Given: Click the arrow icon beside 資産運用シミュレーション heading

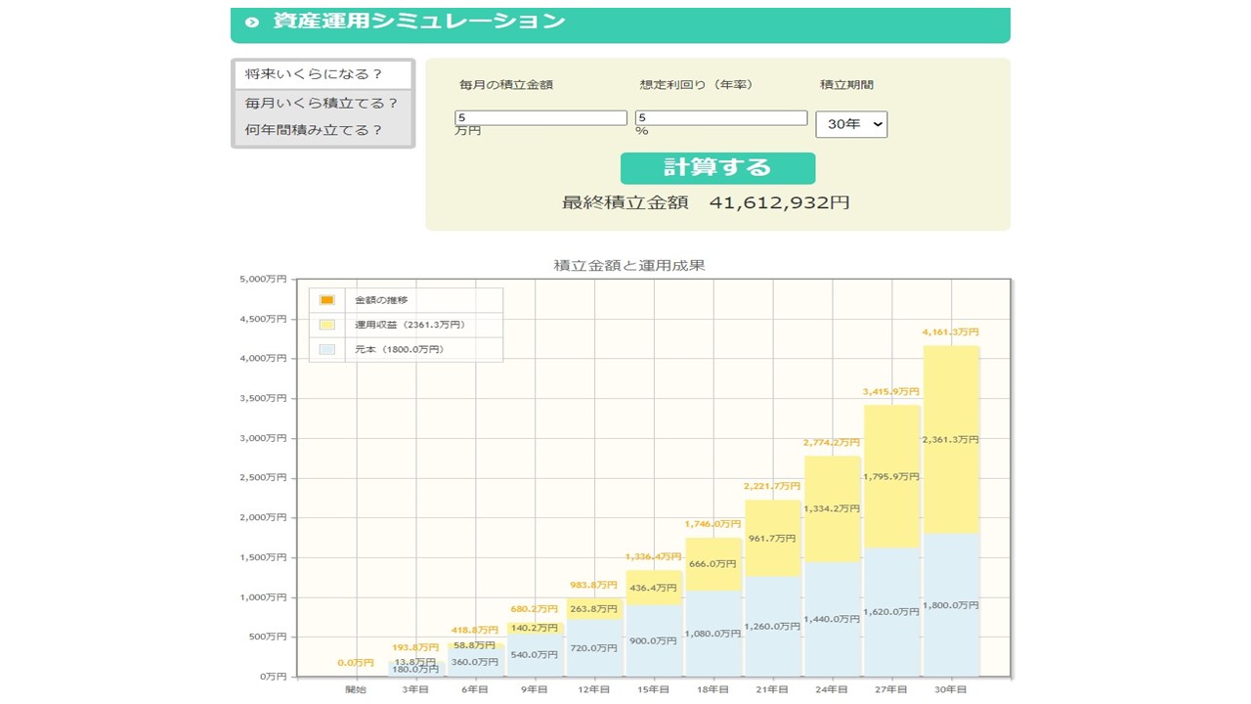Looking at the screenshot, I should coord(253,22).
